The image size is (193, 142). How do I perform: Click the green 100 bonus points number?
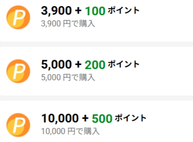95,11
